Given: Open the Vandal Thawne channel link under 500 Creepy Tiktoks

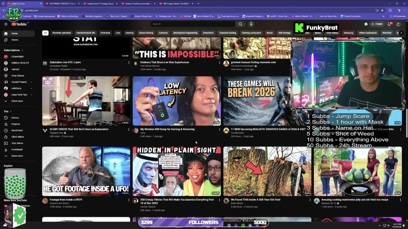Looking at the screenshot, I should (x=148, y=207).
